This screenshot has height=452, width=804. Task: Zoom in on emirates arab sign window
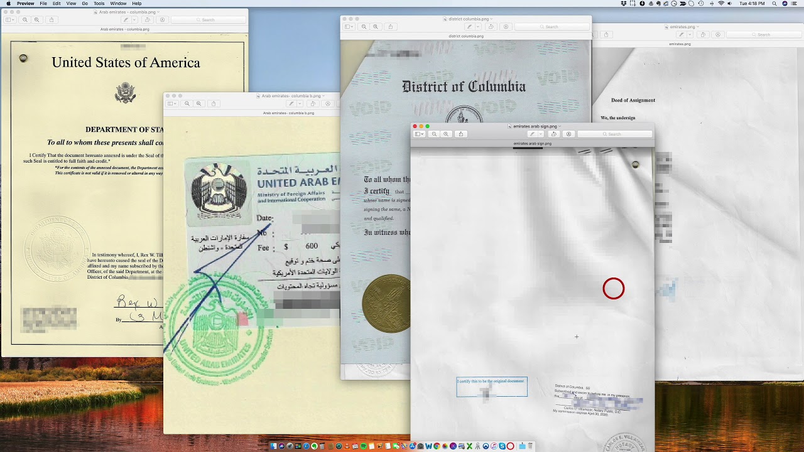(446, 134)
